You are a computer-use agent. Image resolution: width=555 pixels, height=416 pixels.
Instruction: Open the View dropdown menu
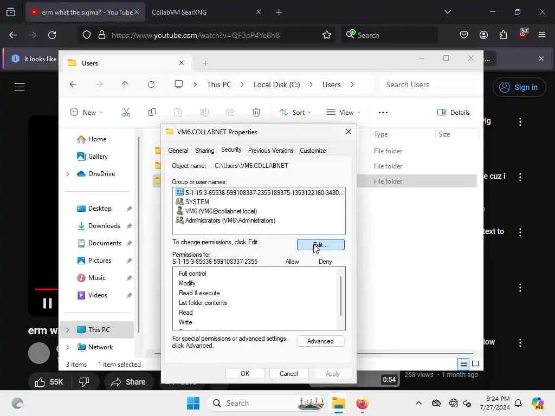[x=343, y=113]
